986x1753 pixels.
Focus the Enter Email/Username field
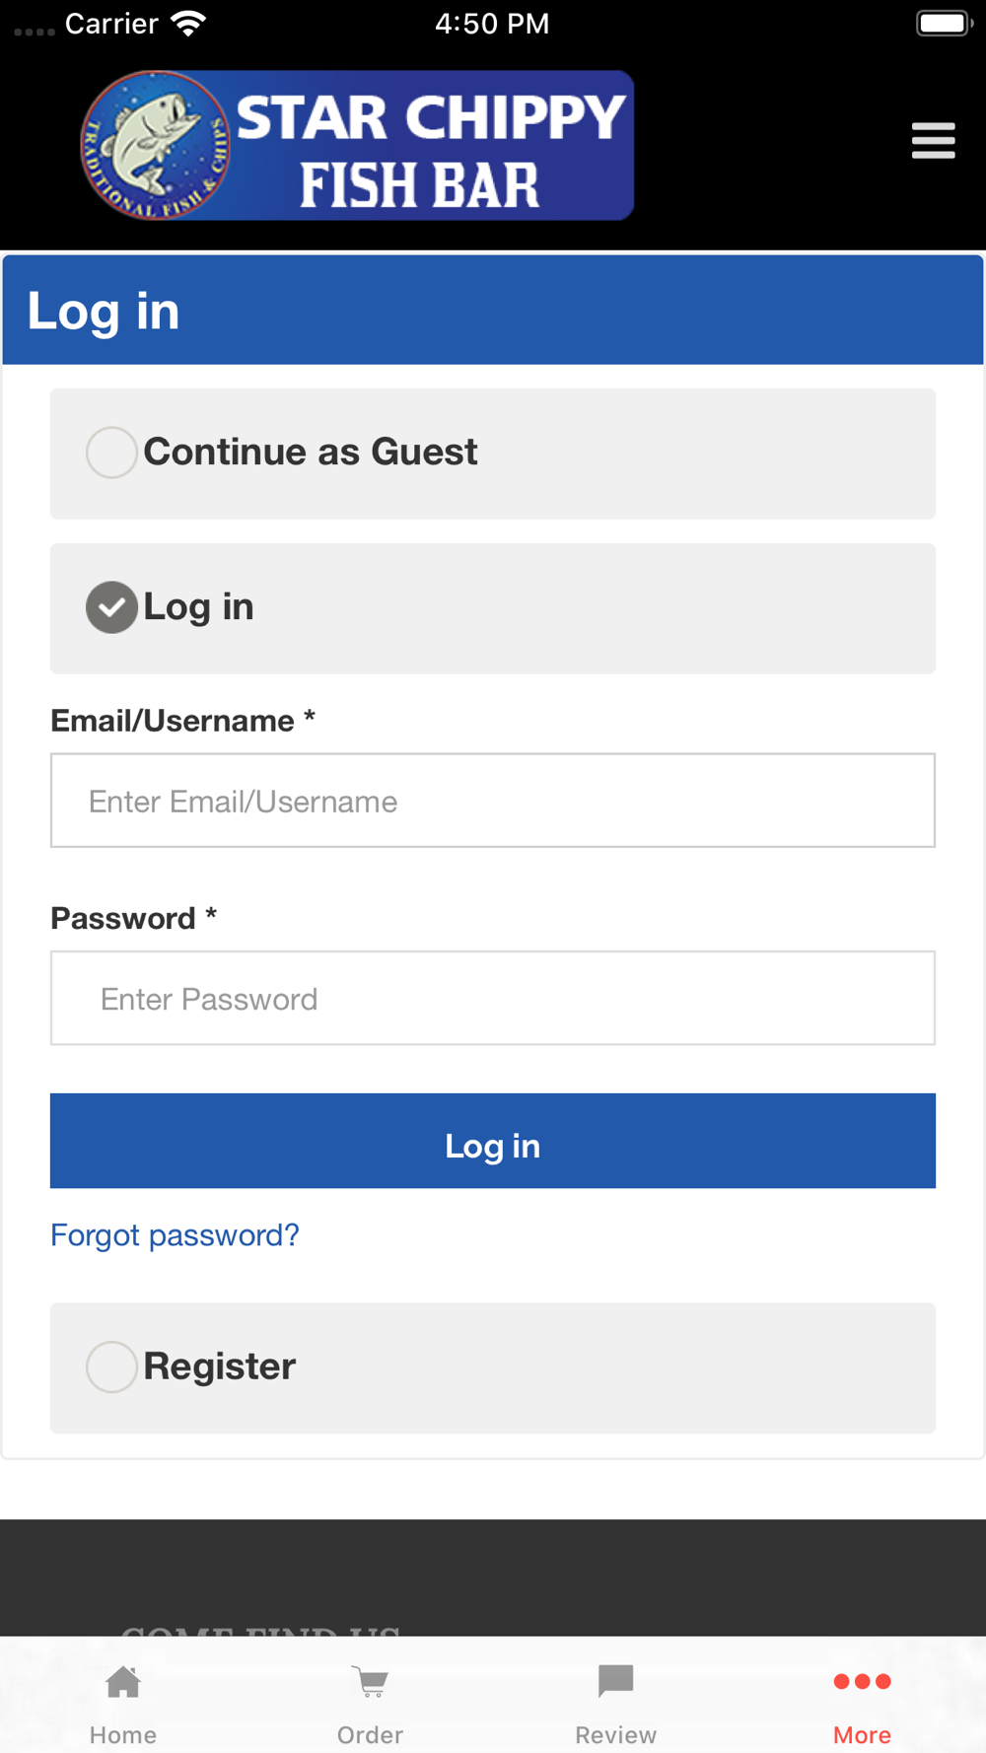pos(493,801)
